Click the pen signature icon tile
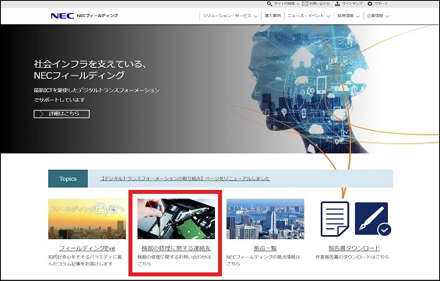The width and height of the screenshot is (440, 281). (373, 219)
